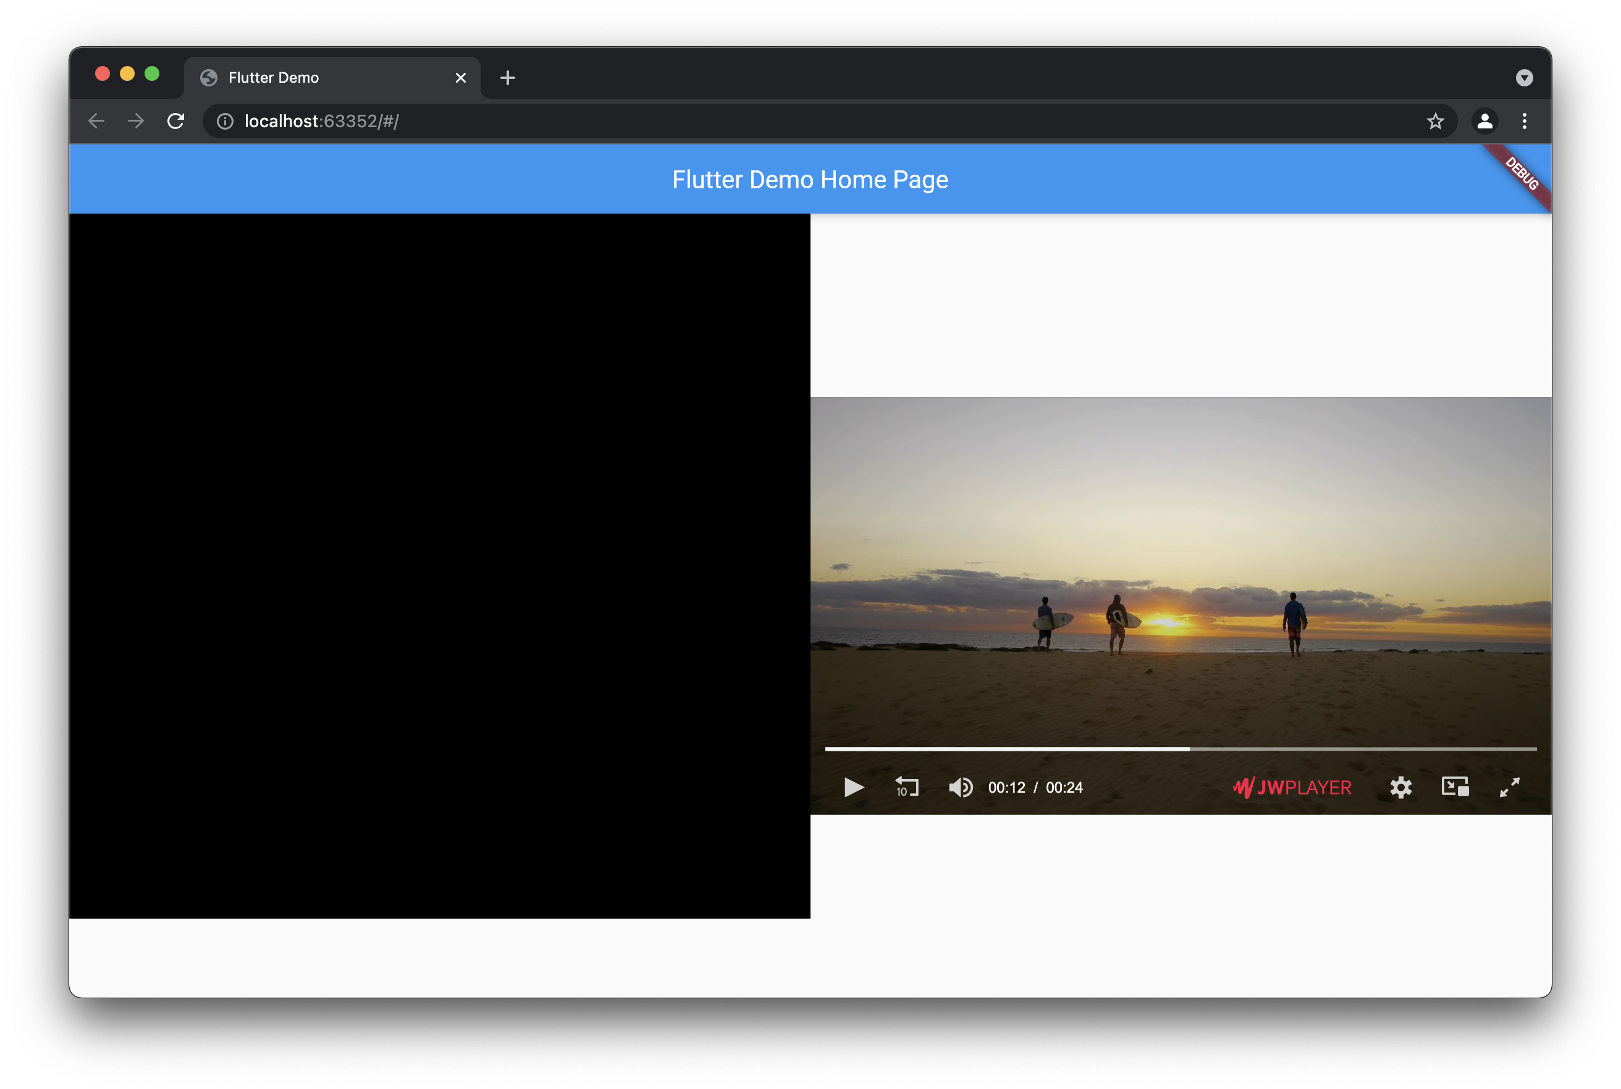The width and height of the screenshot is (1621, 1089).
Task: Bookmark the page with the star icon
Action: tap(1435, 120)
